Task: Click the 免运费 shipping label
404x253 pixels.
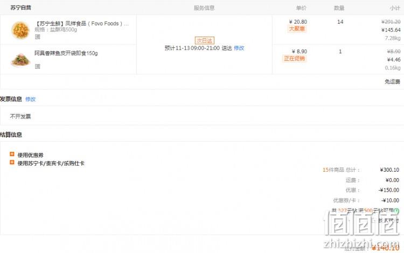Action: pos(392,82)
